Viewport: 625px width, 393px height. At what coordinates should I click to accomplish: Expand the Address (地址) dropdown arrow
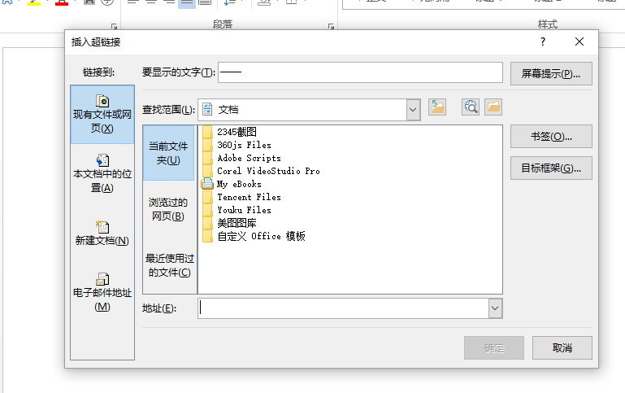[x=495, y=308]
